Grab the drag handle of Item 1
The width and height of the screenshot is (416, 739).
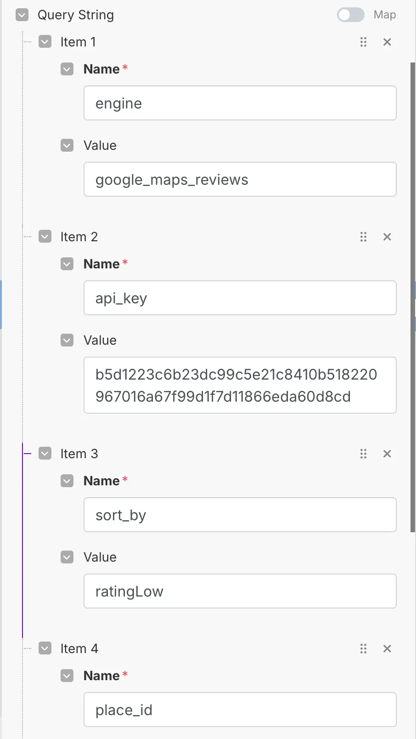click(363, 42)
